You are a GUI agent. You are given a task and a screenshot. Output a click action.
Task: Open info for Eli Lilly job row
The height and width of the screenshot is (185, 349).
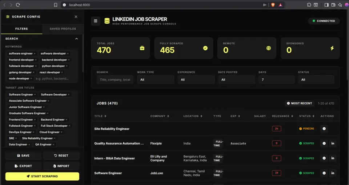pyautogui.click(x=324, y=158)
